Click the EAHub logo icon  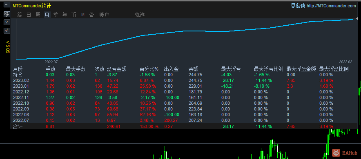click(336, 152)
